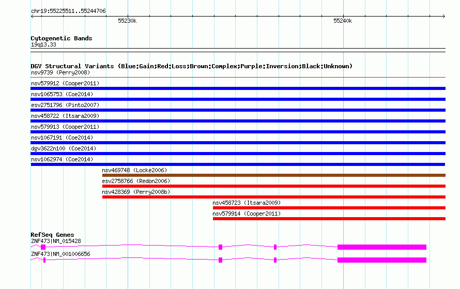Select the red nsv458723 (Itsara2009) bar
The width and height of the screenshot is (460, 289).
point(329,208)
